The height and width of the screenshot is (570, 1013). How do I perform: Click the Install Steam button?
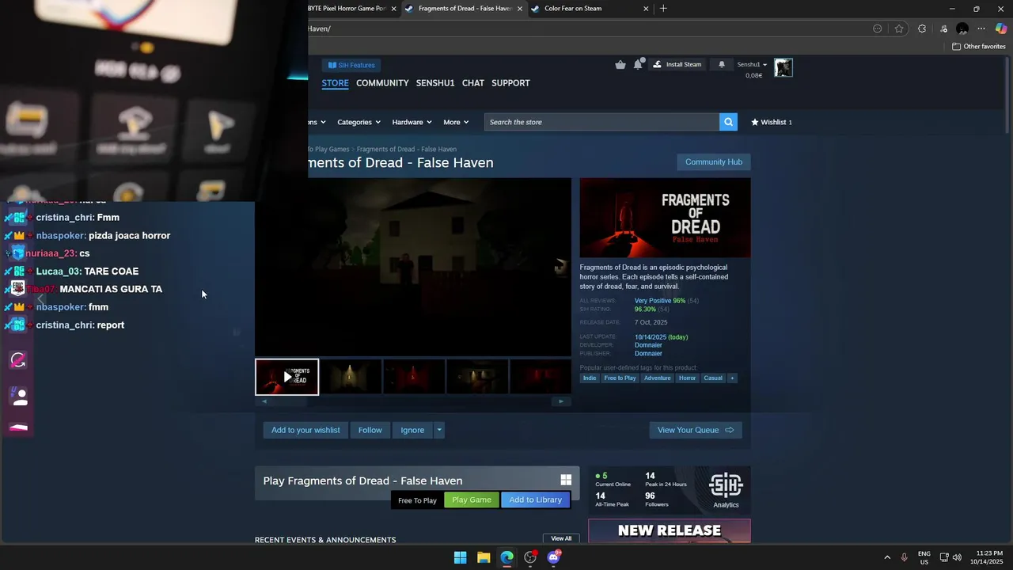coord(678,64)
